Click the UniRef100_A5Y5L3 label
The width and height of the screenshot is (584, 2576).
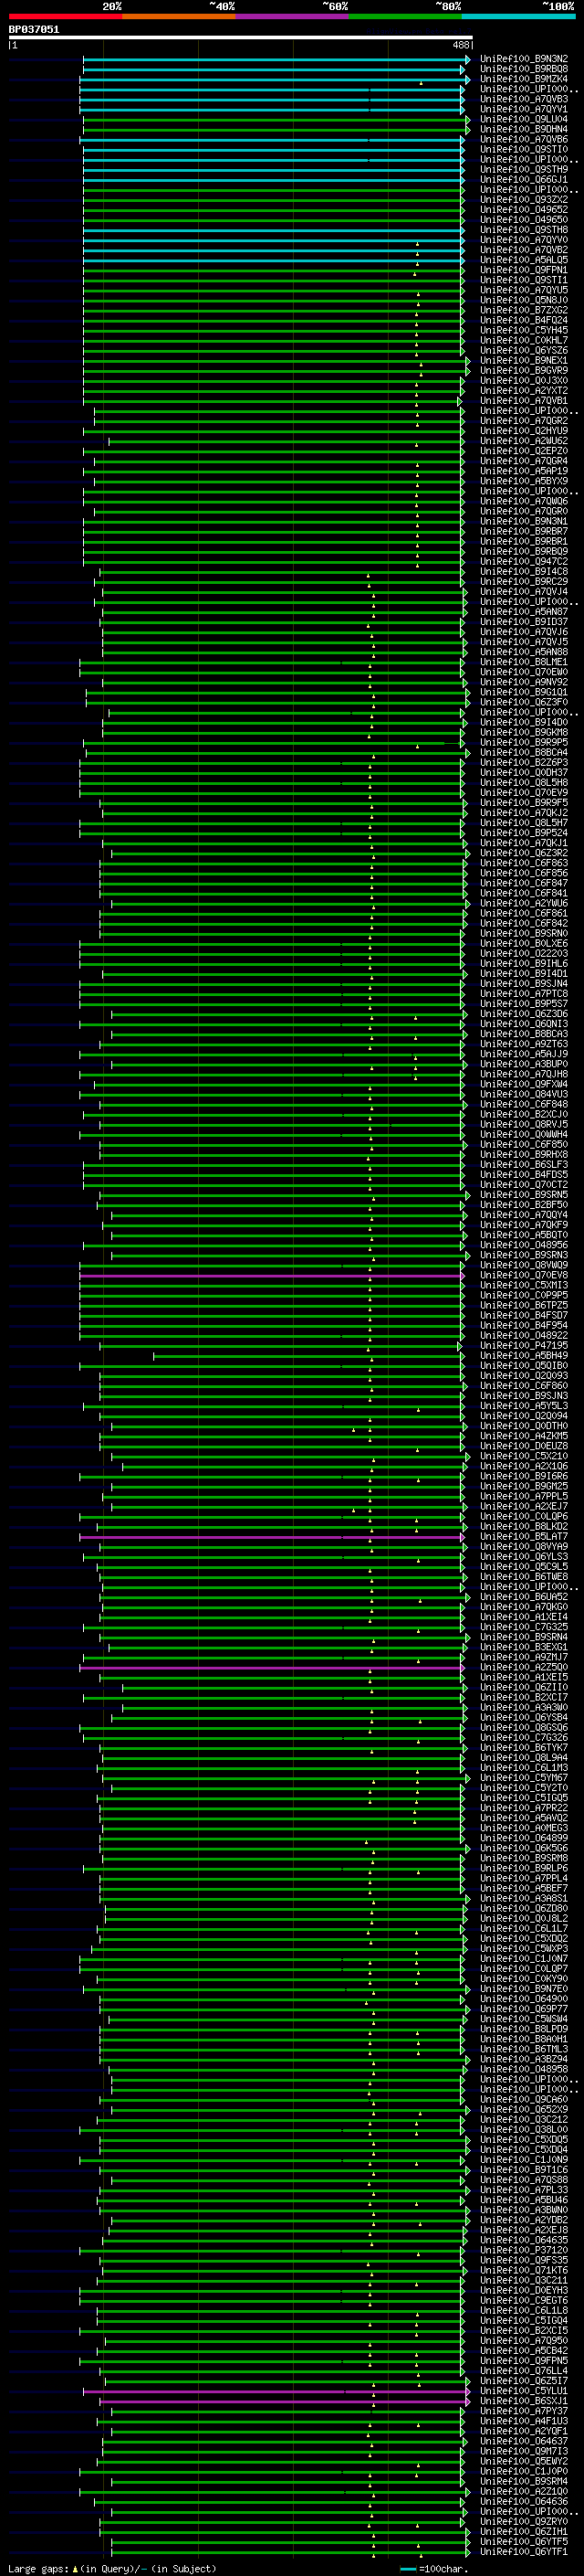(x=523, y=1406)
